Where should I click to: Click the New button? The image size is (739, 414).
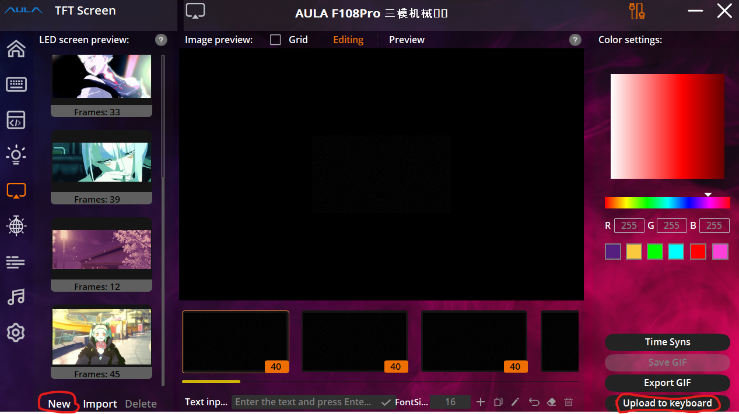pos(59,404)
